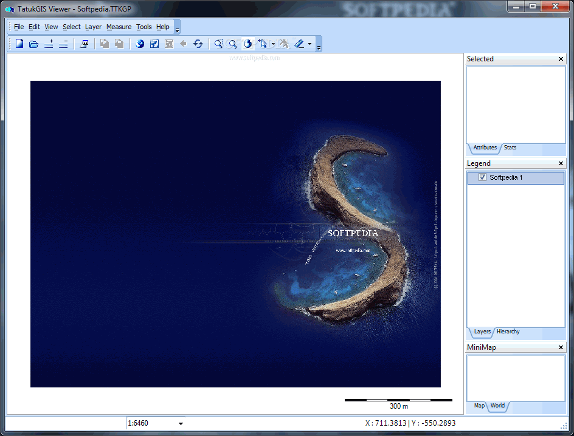Open the Help menu
Screen dimensions: 574x436
coord(162,27)
